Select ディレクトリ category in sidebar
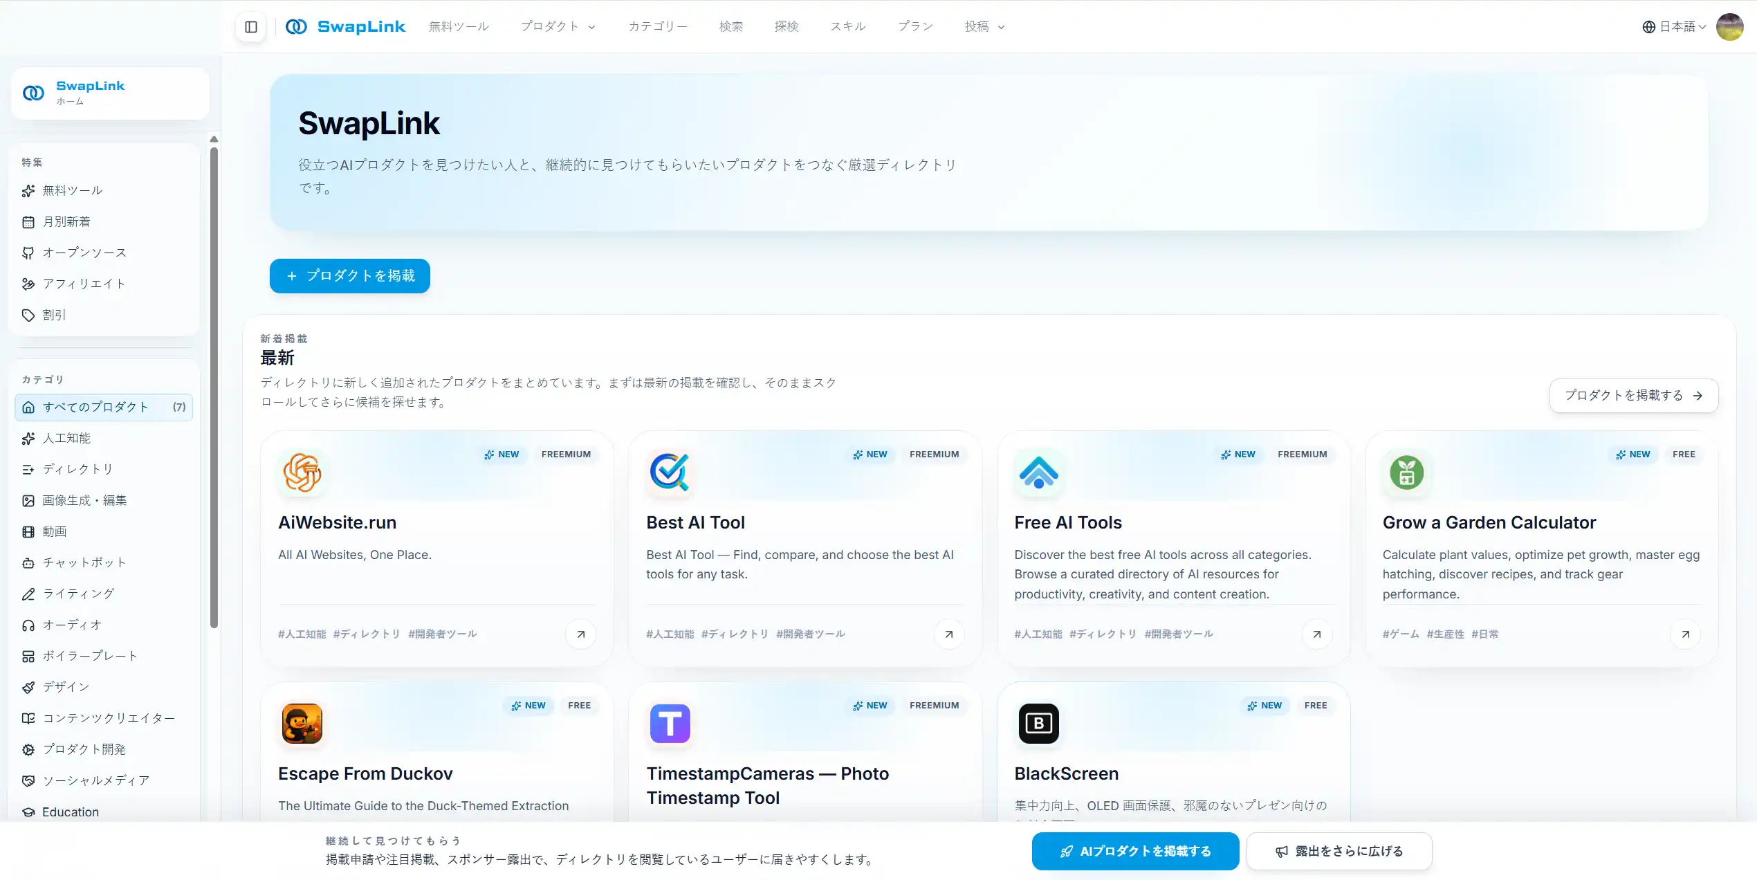This screenshot has width=1757, height=880. (104, 469)
